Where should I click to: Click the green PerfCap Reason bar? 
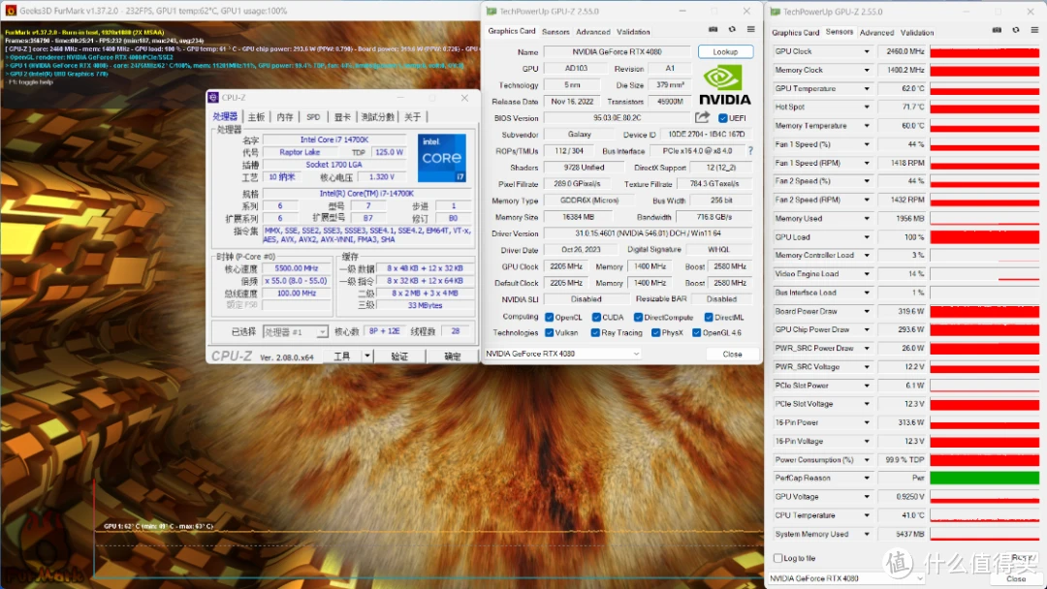click(984, 479)
